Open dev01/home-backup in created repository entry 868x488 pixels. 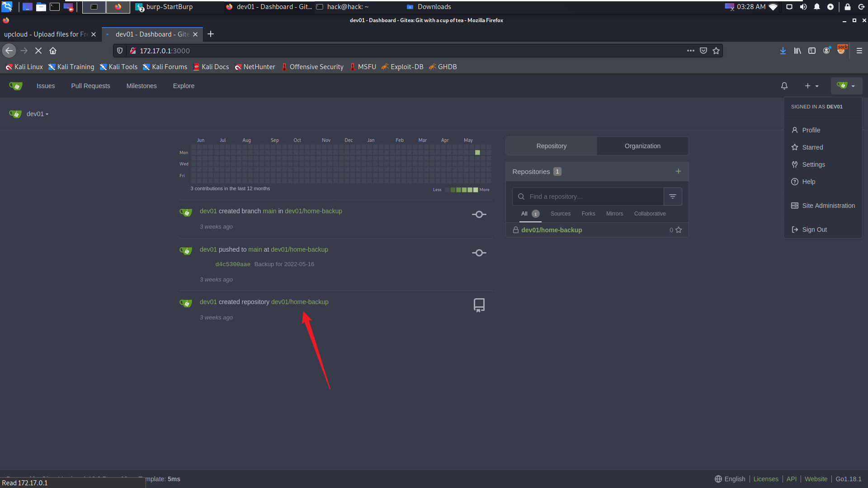tap(300, 302)
